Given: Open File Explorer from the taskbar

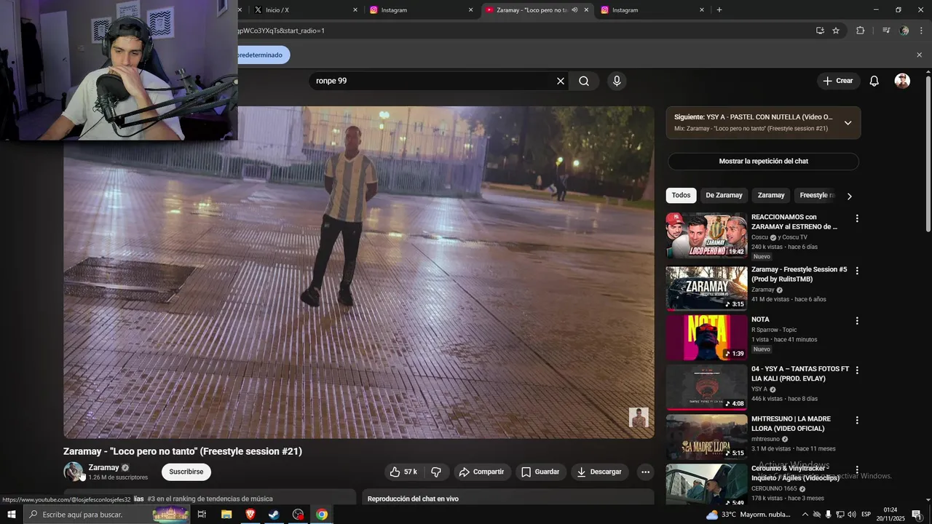Looking at the screenshot, I should 226,515.
